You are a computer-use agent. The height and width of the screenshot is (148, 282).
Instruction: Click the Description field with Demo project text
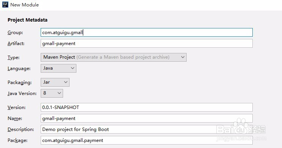(x=147, y=129)
